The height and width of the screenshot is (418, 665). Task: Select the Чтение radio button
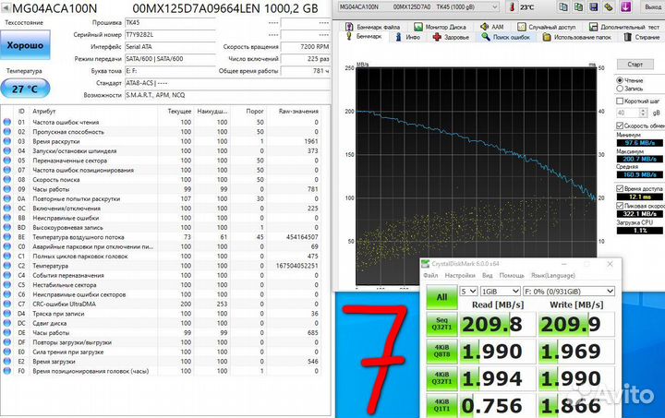[620, 80]
